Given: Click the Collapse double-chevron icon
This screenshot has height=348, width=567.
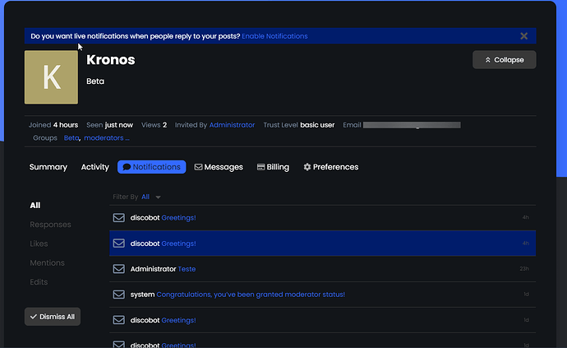Looking at the screenshot, I should tap(488, 60).
